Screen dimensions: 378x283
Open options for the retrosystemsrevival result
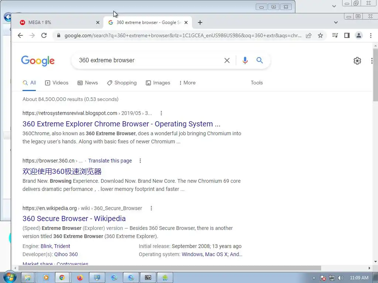161,113
